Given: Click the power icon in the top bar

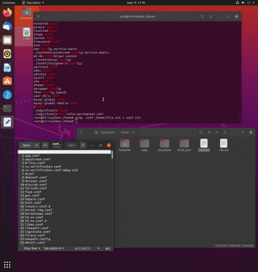Looking at the screenshot, I should coord(249,3).
